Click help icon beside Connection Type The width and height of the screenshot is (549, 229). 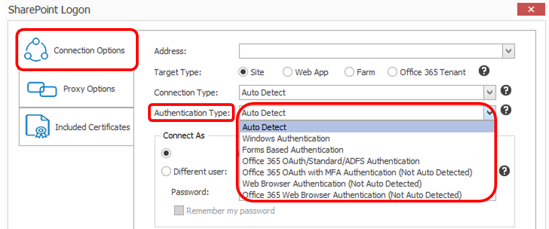click(505, 91)
